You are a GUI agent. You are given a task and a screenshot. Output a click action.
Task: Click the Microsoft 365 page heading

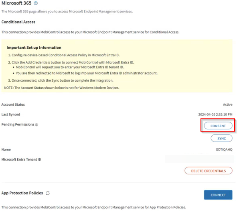coord(16,3)
